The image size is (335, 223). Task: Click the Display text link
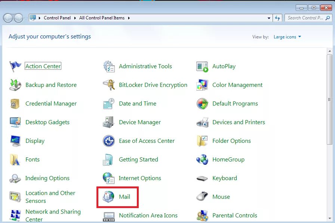(35, 141)
